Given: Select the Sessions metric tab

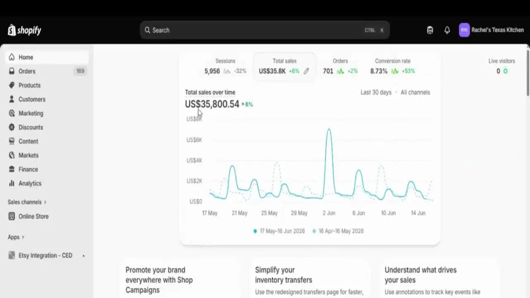Looking at the screenshot, I should point(225,66).
